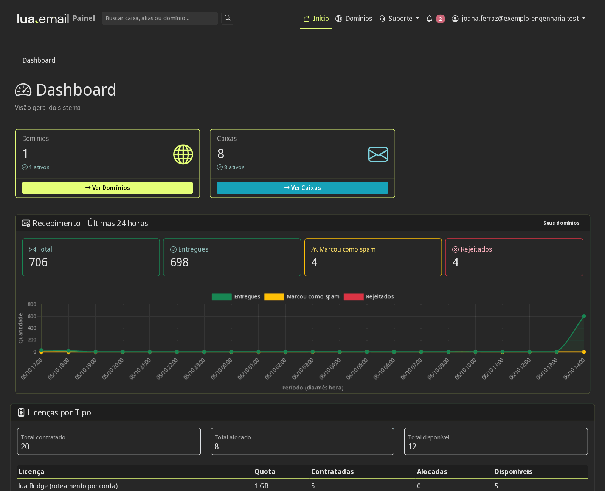
Task: Click the Seus domínios label
Action: click(x=562, y=223)
